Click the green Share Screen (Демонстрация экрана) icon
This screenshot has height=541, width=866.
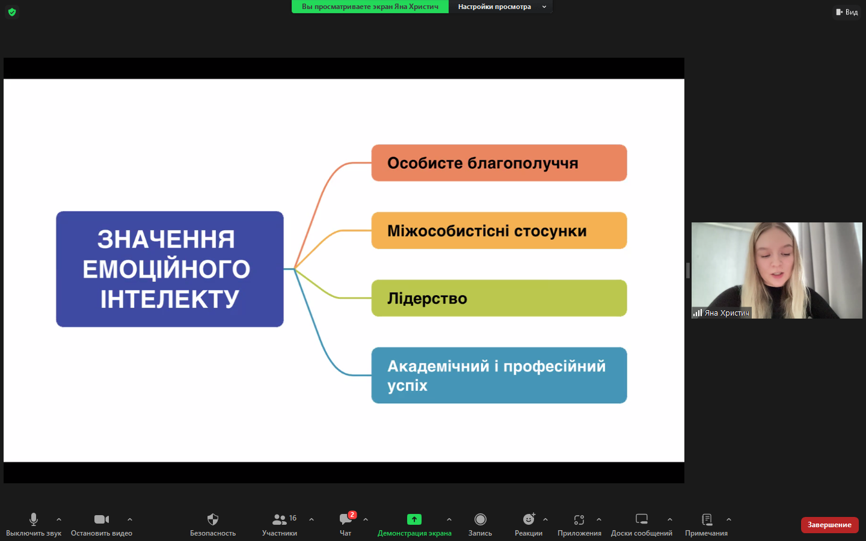tap(414, 519)
